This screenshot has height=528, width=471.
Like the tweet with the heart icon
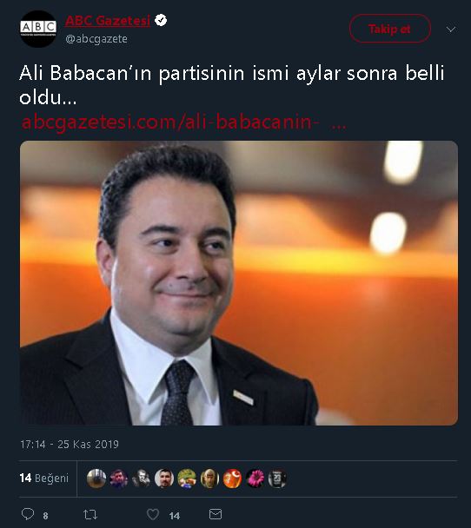pos(153,514)
